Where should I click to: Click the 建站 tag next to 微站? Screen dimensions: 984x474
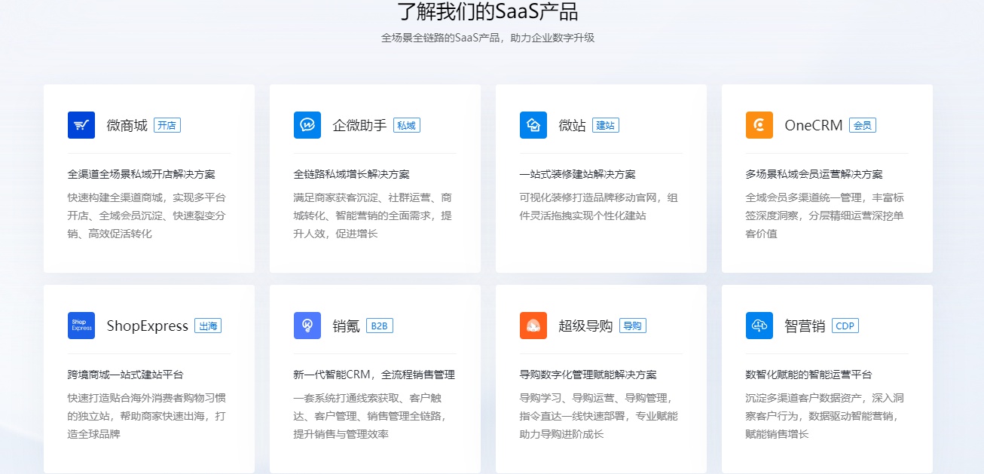[x=606, y=125]
